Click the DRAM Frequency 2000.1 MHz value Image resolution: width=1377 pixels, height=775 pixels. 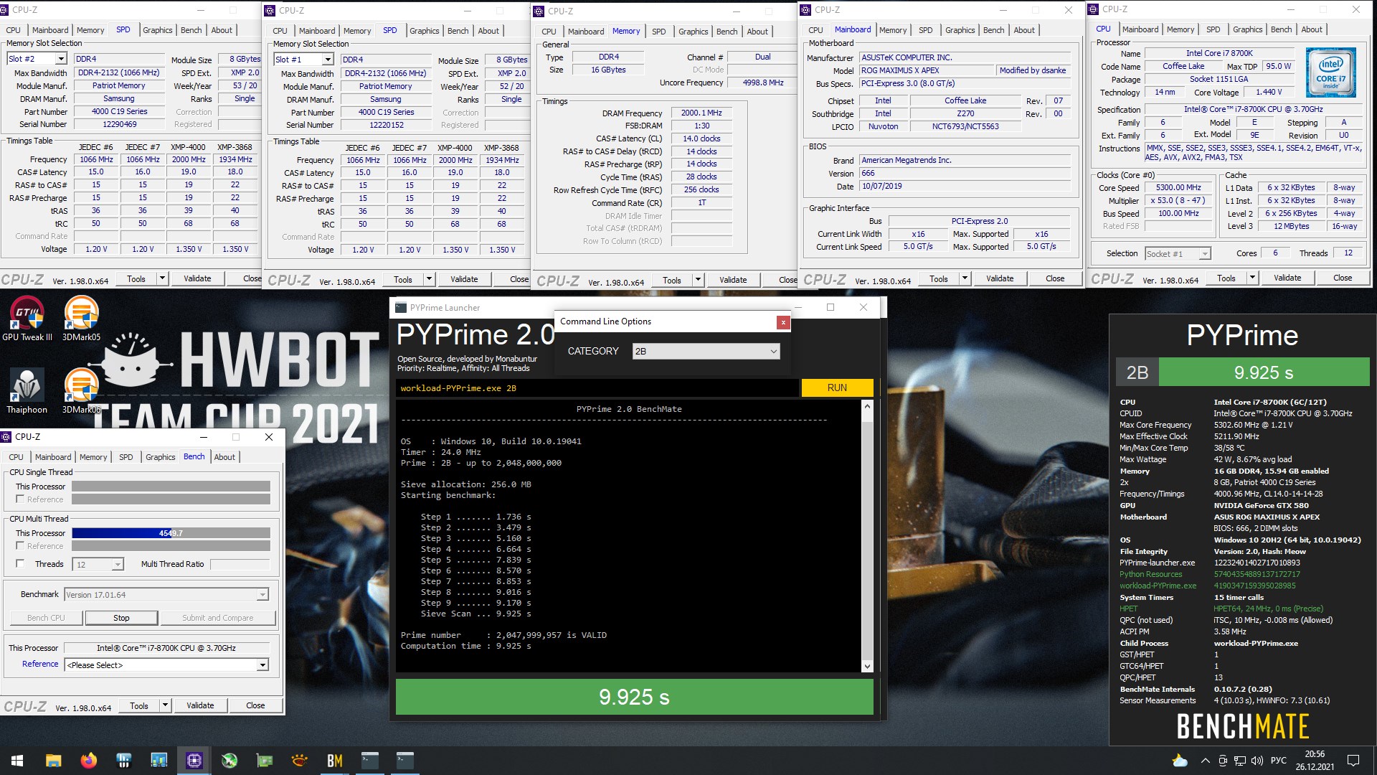point(701,113)
